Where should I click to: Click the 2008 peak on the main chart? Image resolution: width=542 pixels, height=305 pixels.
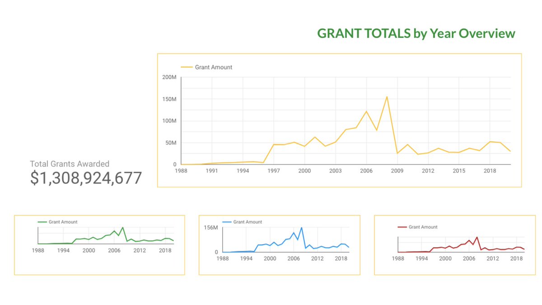click(x=387, y=96)
